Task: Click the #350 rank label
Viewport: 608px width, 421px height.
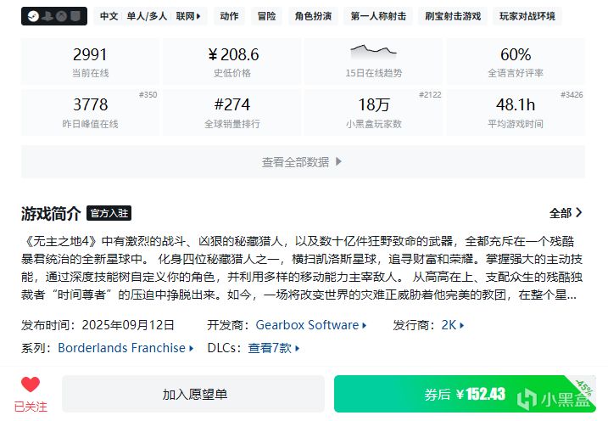Action: click(x=148, y=95)
